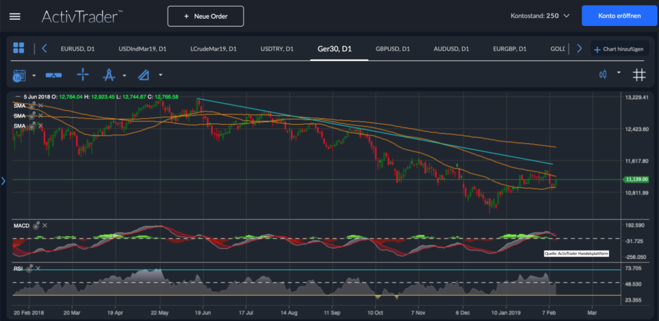This screenshot has height=321, width=659.
Task: Expand the Kontostand account dropdown chevron
Action: (566, 16)
